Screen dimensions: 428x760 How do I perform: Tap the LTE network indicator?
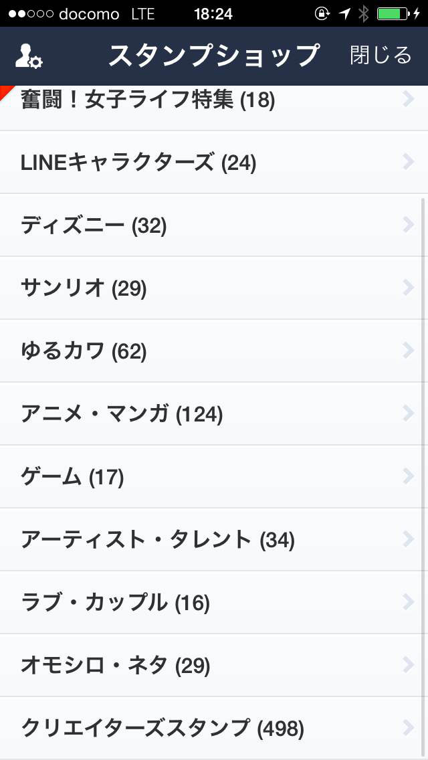142,13
